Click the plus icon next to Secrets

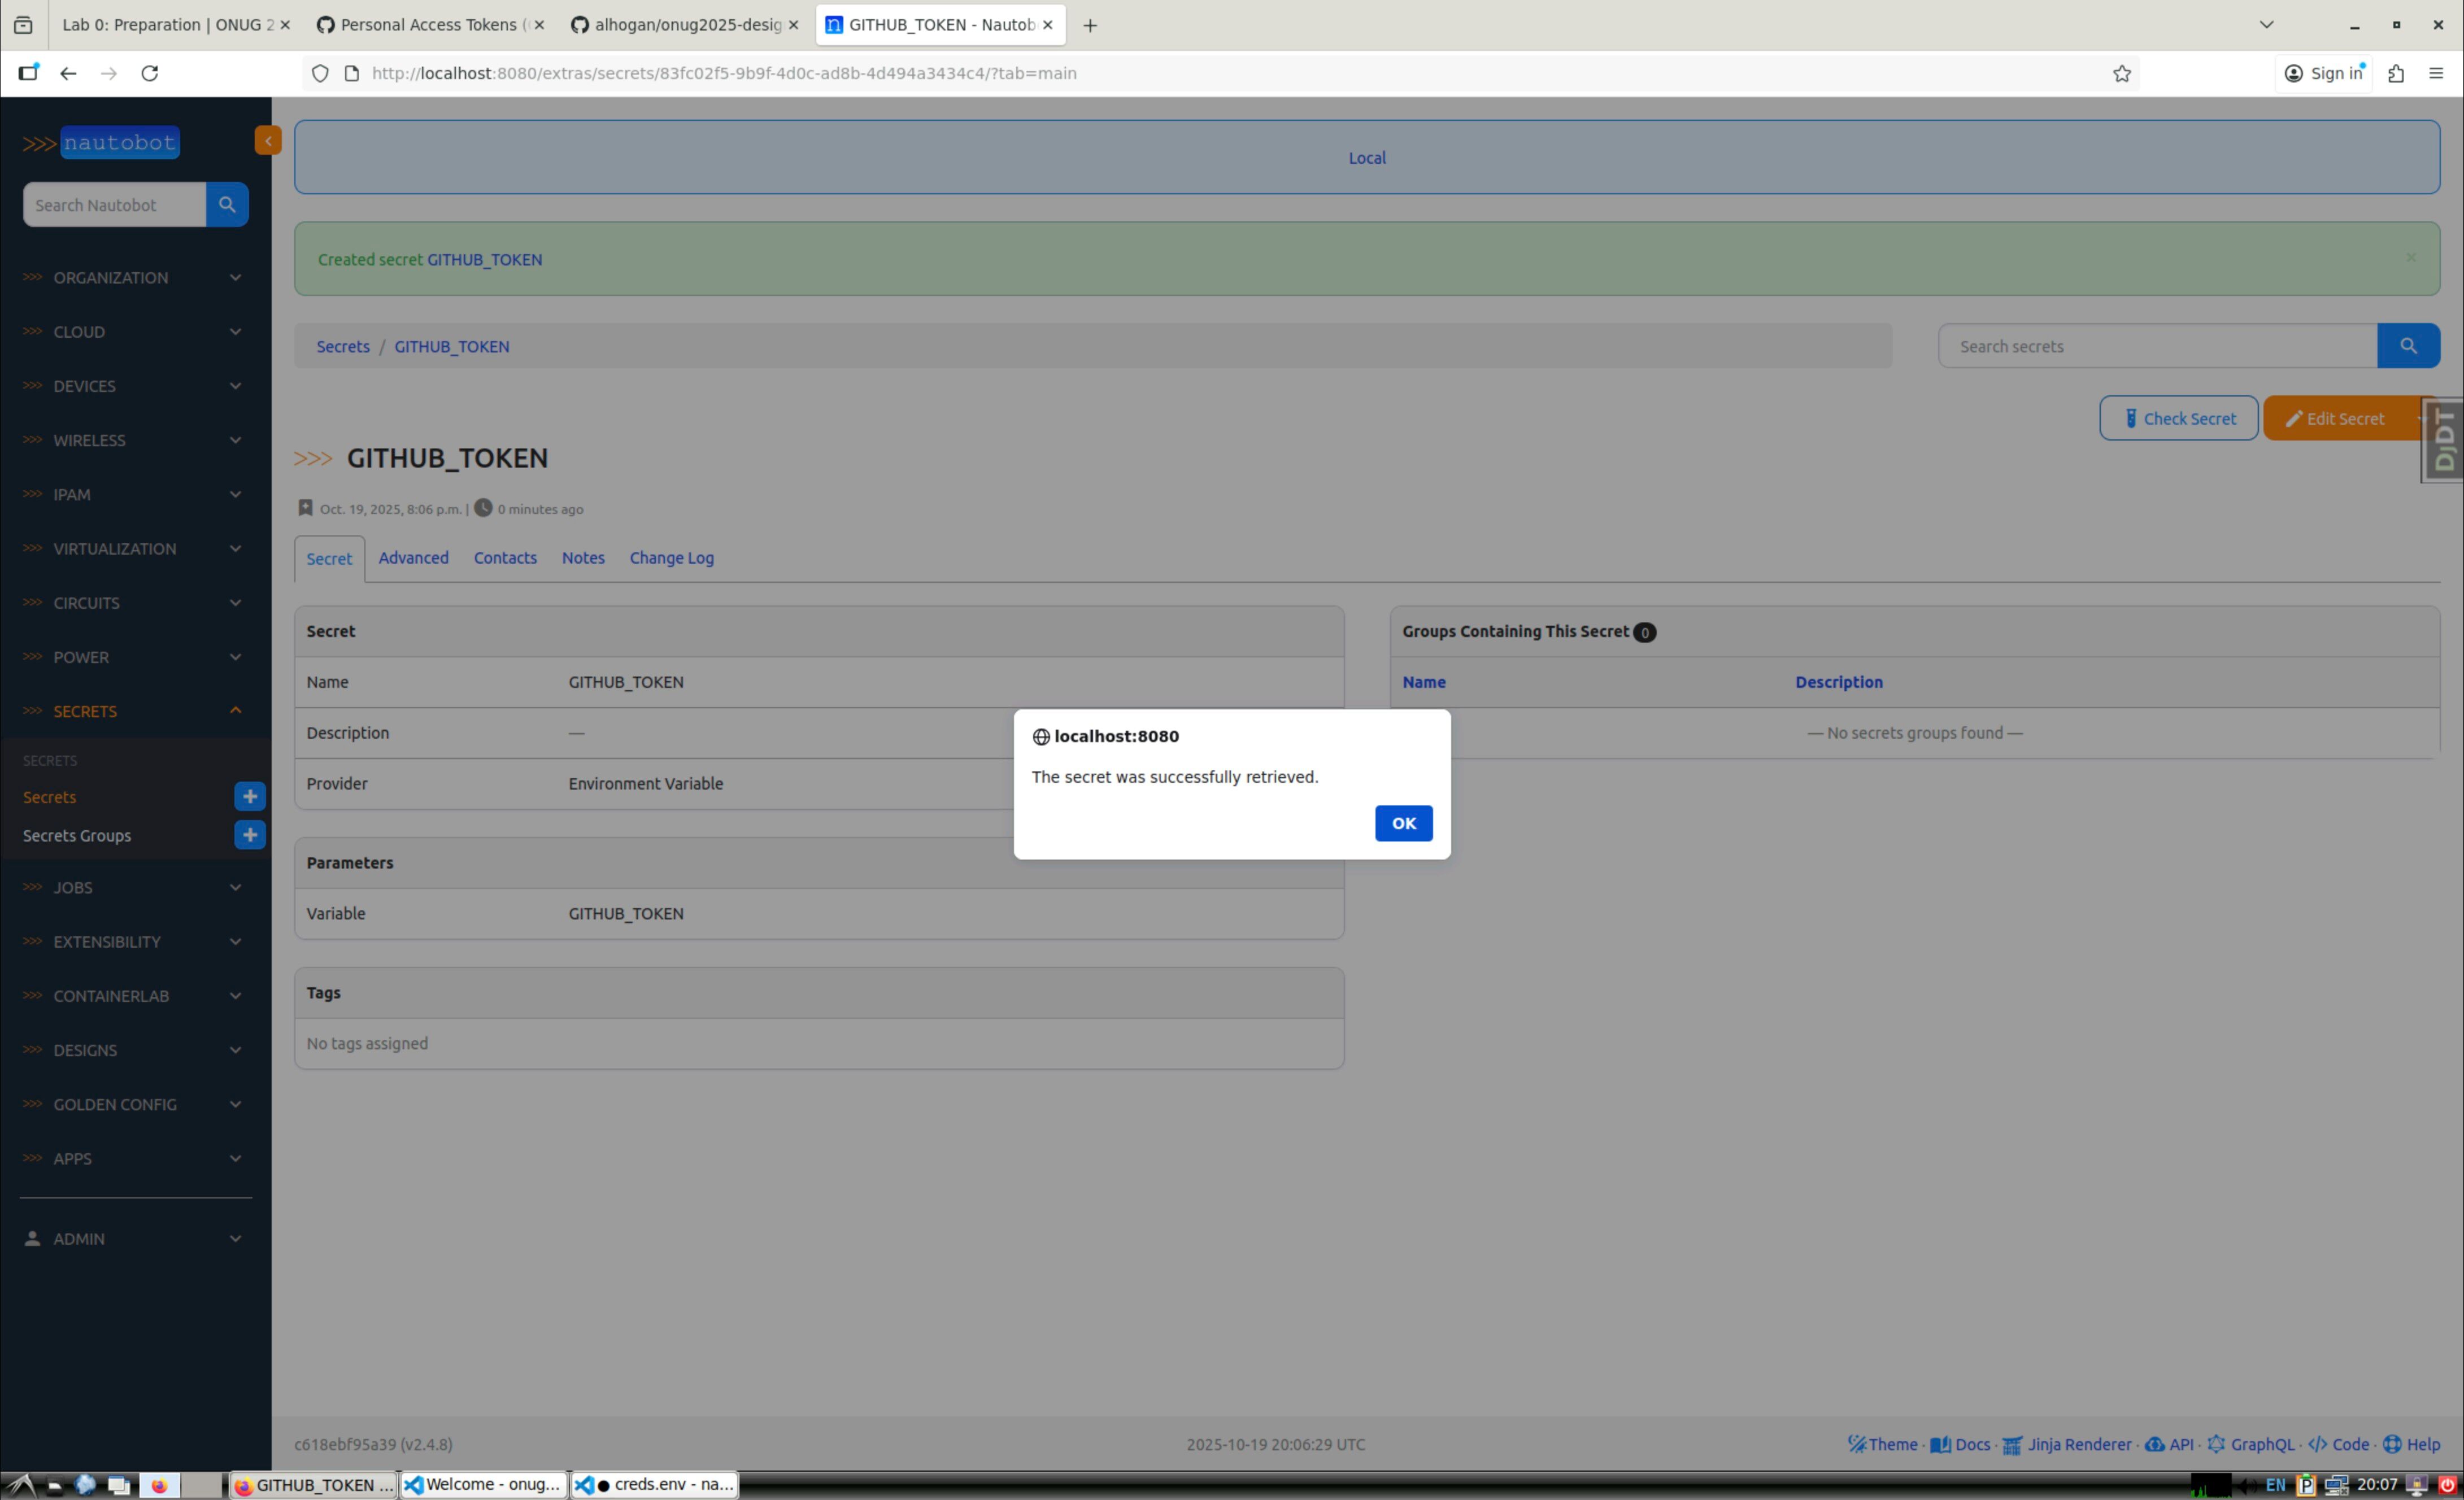point(249,796)
